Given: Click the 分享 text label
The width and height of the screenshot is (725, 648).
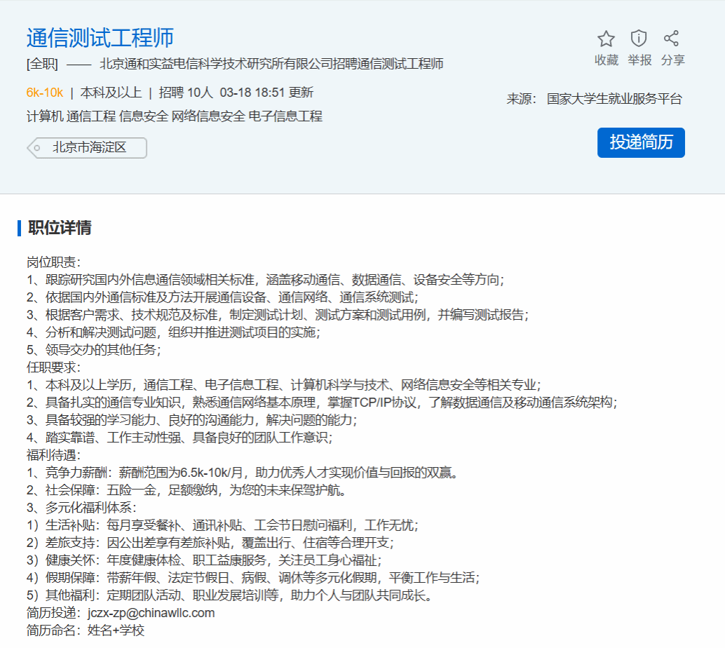Looking at the screenshot, I should [672, 60].
